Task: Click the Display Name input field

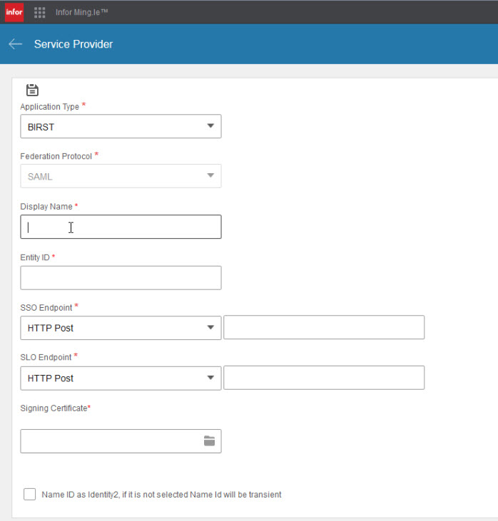Action: [121, 227]
